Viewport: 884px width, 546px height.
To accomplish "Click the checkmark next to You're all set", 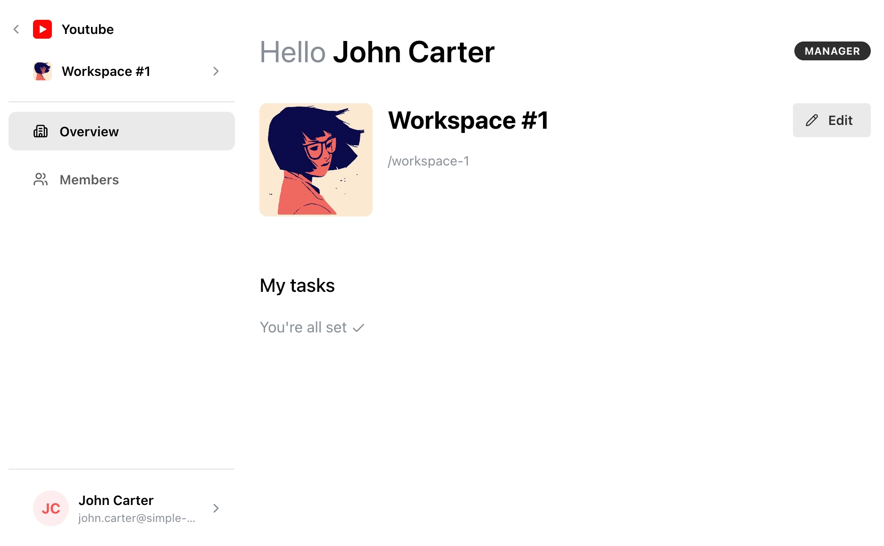I will click(359, 328).
